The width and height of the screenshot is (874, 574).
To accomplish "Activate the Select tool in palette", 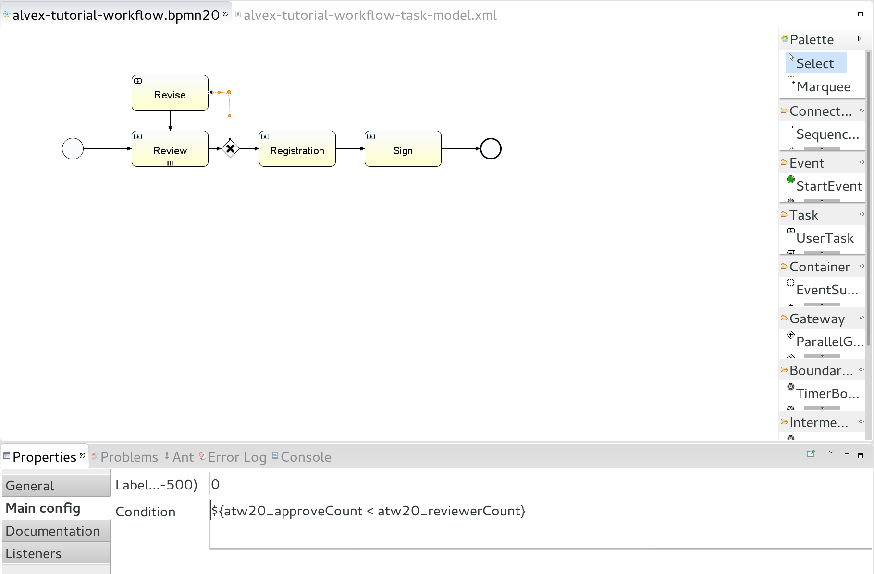I will 815,63.
